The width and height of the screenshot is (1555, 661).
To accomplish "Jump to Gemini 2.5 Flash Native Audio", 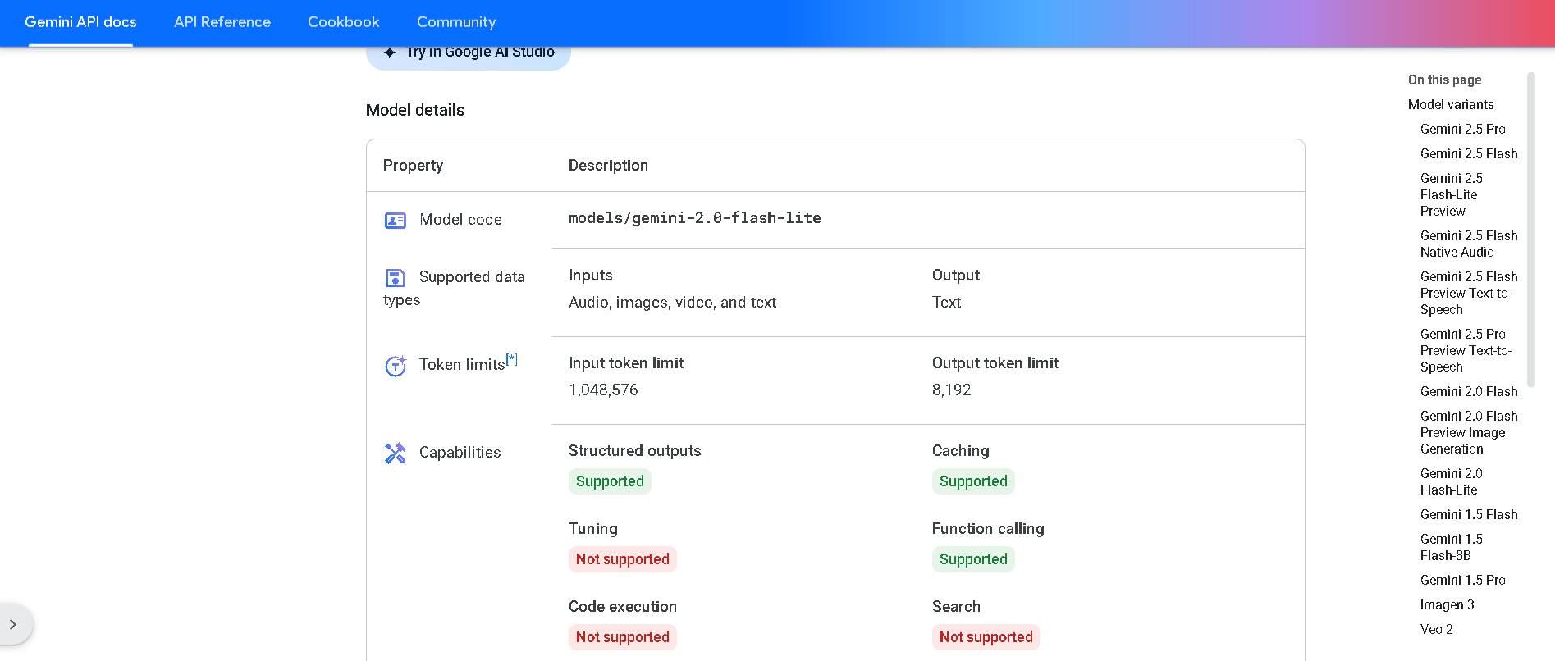I will [x=1469, y=244].
